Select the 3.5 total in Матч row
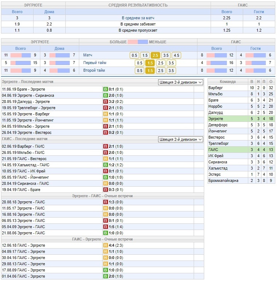The image size is (277, 282). tap(166, 55)
